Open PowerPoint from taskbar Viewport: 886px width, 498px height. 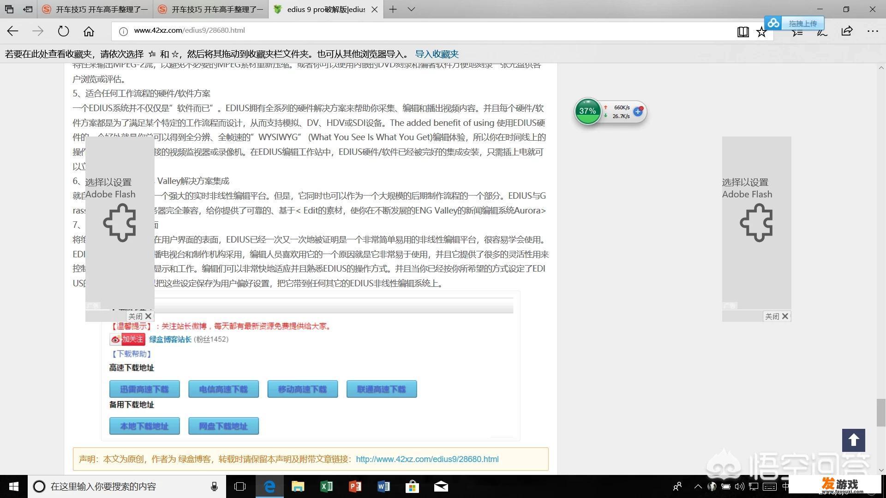355,486
